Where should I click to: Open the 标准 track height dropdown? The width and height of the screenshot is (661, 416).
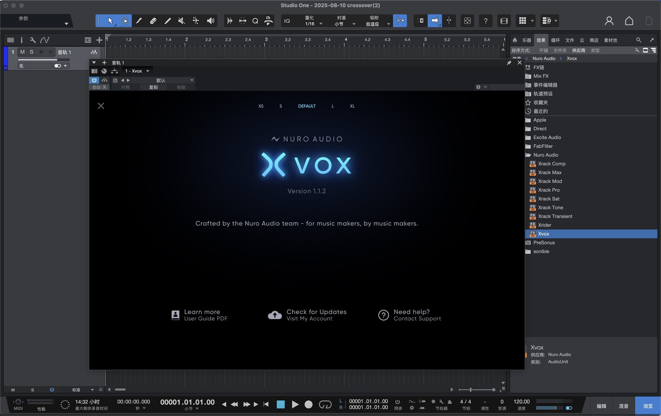83,390
